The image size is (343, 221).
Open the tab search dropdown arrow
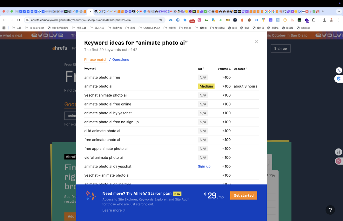click(x=339, y=11)
